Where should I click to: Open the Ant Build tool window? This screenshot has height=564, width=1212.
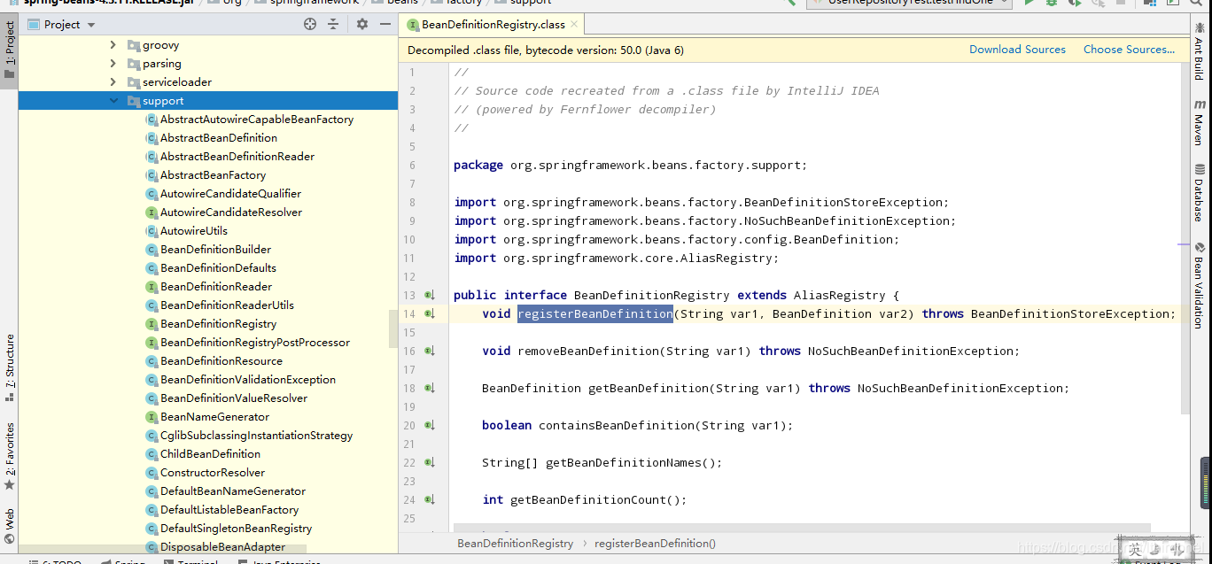click(1200, 52)
